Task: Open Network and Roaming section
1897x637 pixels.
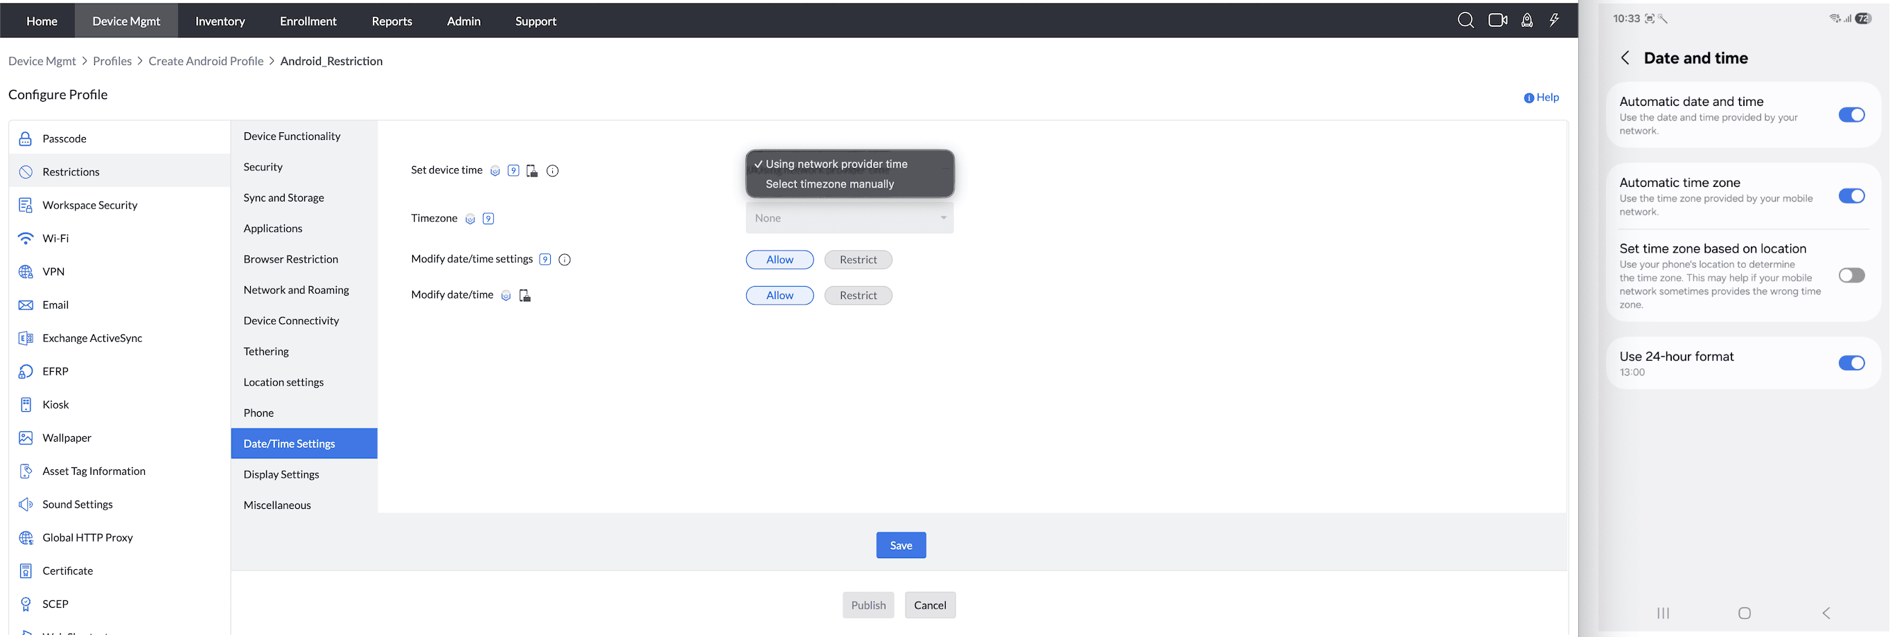Action: [304, 290]
